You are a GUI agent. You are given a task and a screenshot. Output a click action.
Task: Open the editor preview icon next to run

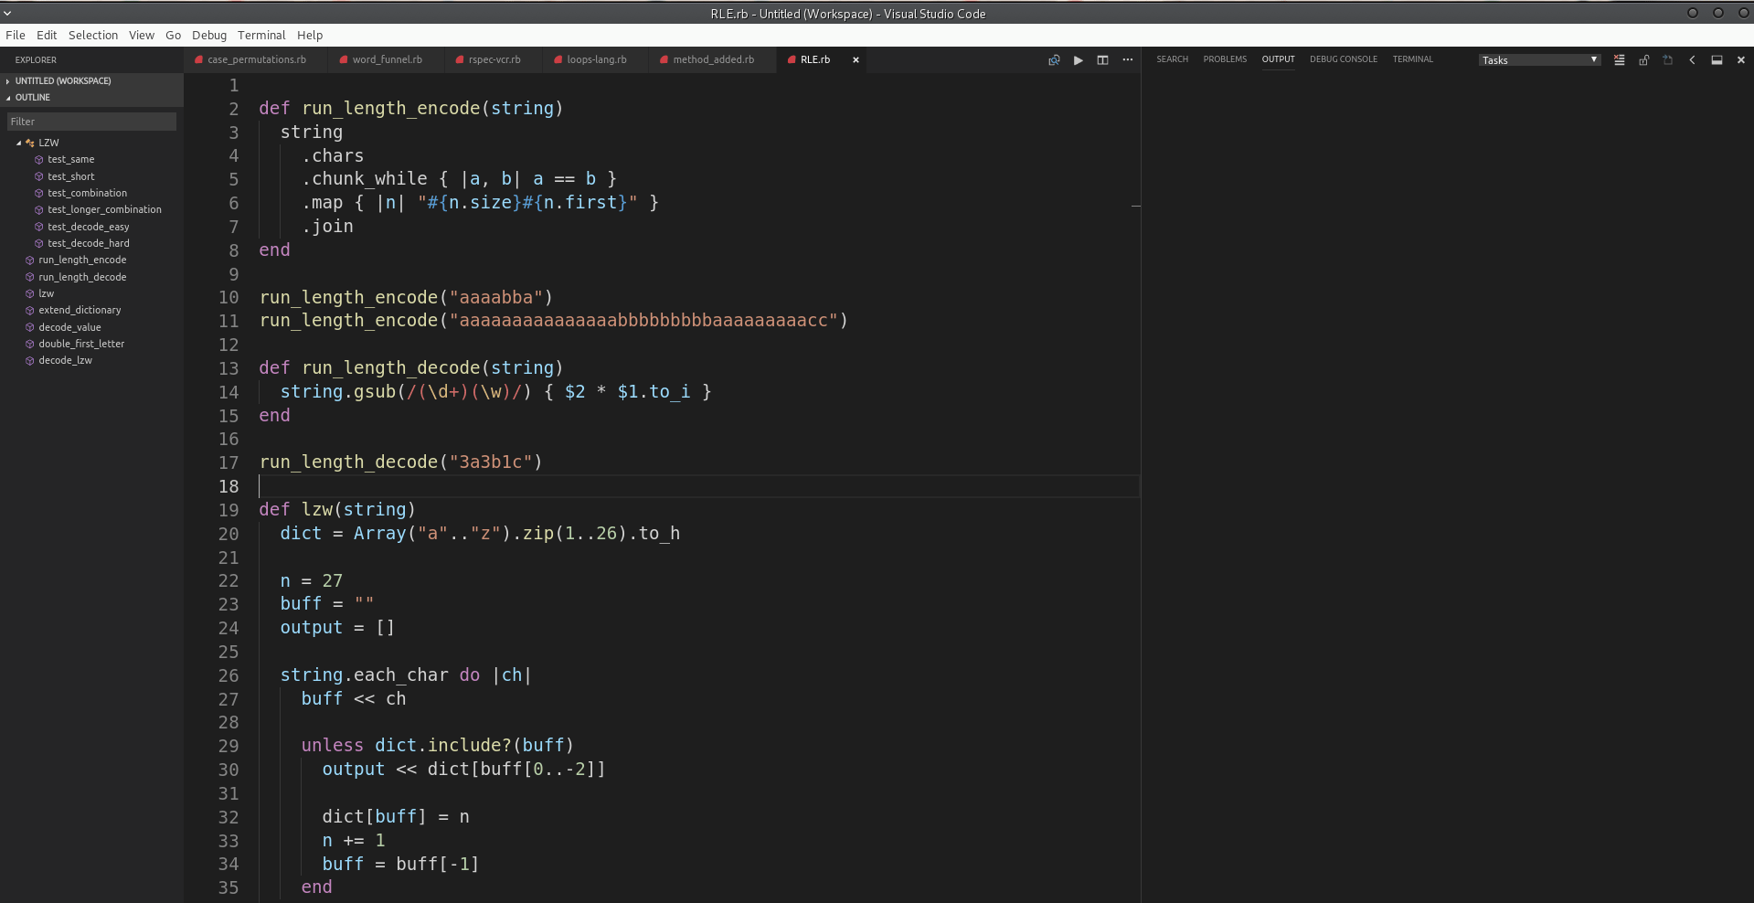coord(1053,60)
